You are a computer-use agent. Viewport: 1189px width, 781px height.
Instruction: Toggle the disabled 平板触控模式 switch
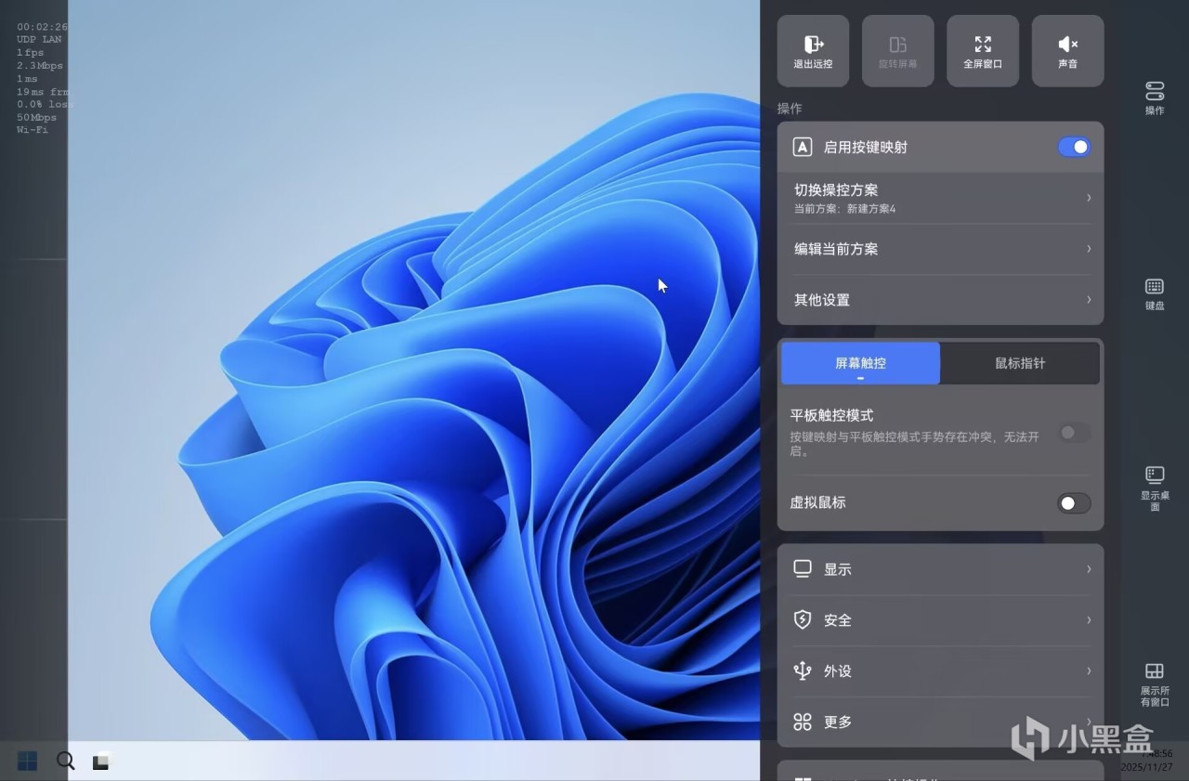point(1074,433)
